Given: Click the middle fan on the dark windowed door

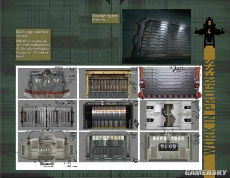Looking at the screenshot, I should [x=108, y=142].
